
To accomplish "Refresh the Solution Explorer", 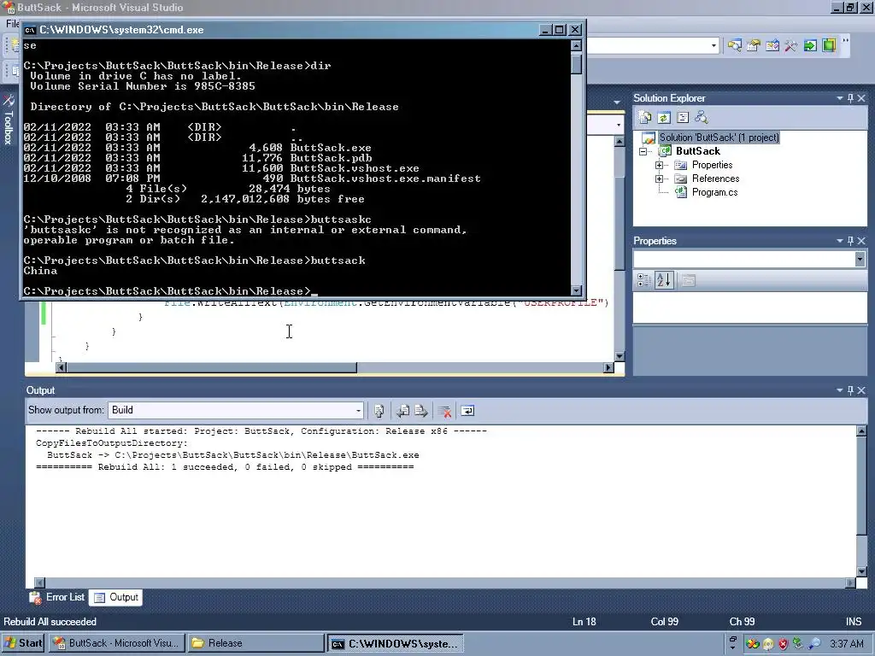I will tap(664, 117).
